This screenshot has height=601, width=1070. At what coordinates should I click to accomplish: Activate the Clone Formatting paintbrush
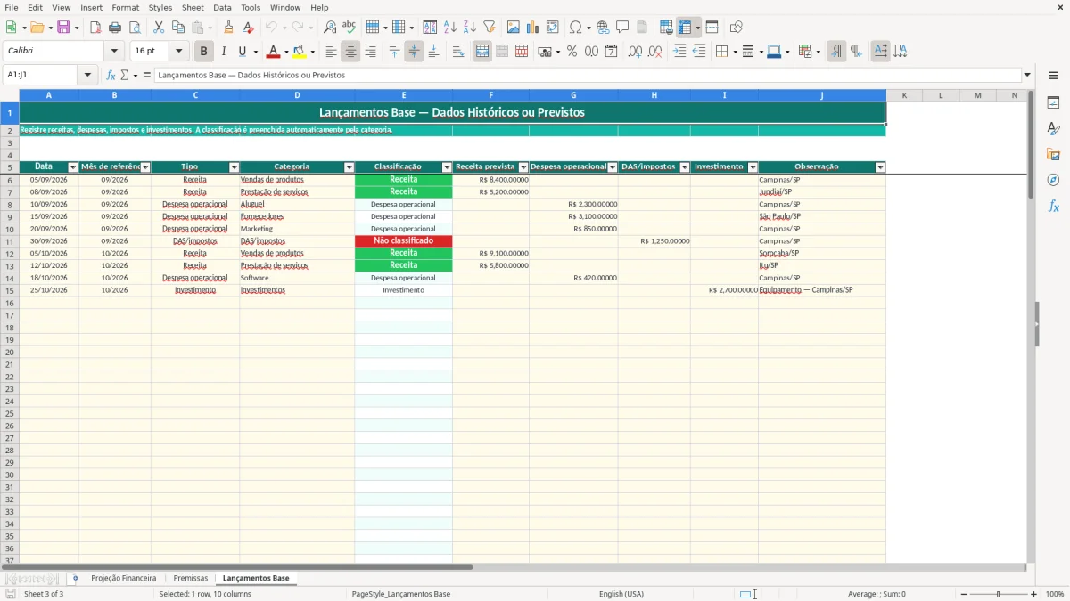(229, 28)
